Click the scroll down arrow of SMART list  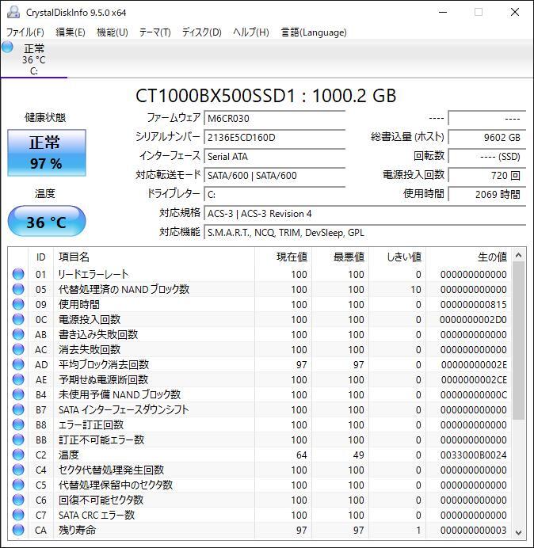click(519, 533)
